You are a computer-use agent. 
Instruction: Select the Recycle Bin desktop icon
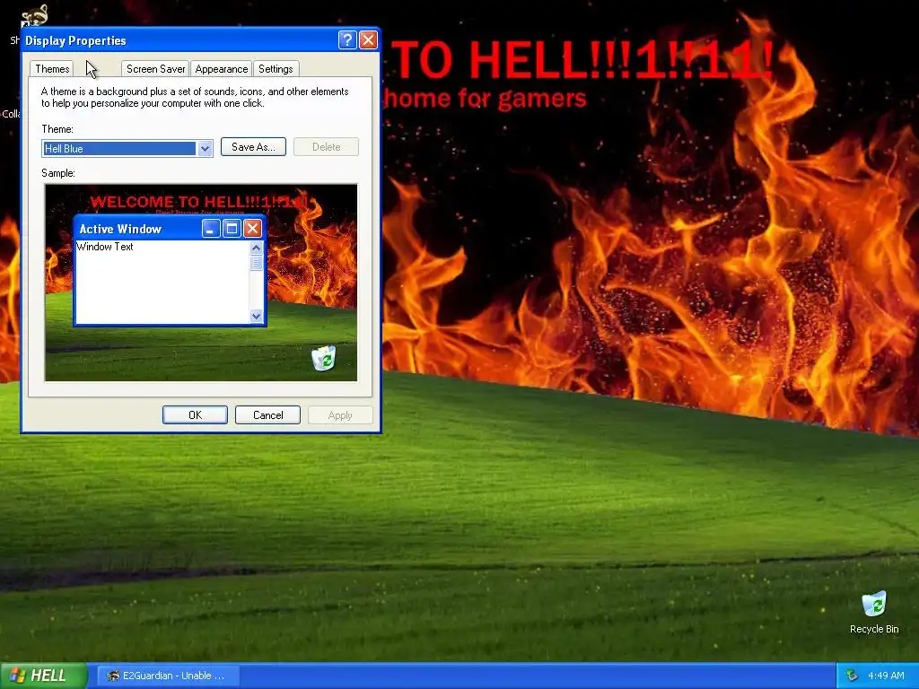874,613
